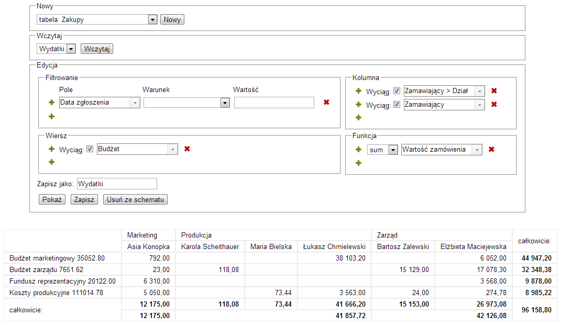
Task: Toggle Wyciąg checkbox next to the plain Zamawiający field
Action: click(397, 105)
